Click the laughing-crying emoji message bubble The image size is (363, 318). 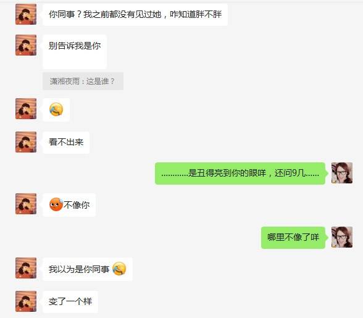click(x=56, y=109)
